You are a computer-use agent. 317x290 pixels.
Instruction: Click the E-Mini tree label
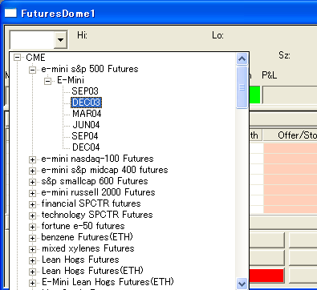(71, 80)
